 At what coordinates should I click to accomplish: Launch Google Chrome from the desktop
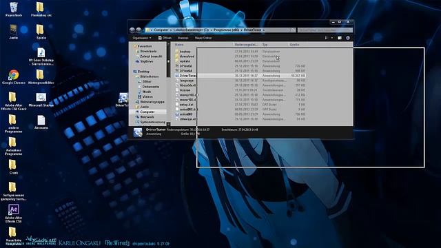click(14, 77)
